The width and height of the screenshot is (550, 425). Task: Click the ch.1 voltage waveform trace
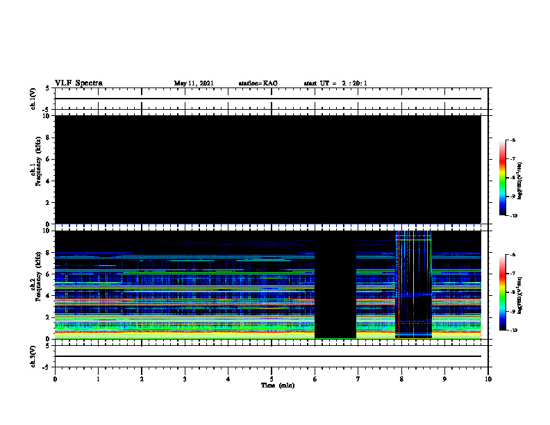coord(267,99)
